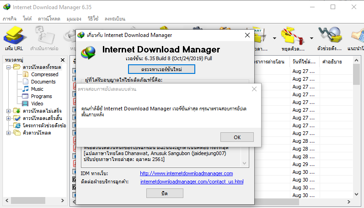Image resolution: width=364 pixels, height=208 pixels.
Task: Collapse the ดาวน์โหลดทั้งหมด tree node
Action: (8, 67)
